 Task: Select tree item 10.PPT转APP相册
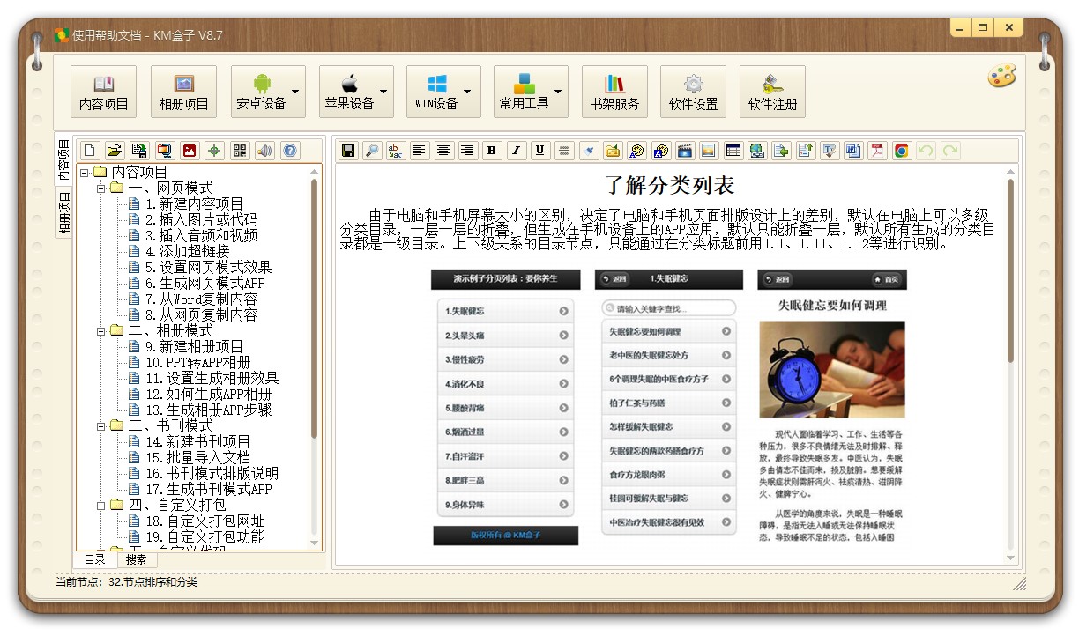pos(197,362)
